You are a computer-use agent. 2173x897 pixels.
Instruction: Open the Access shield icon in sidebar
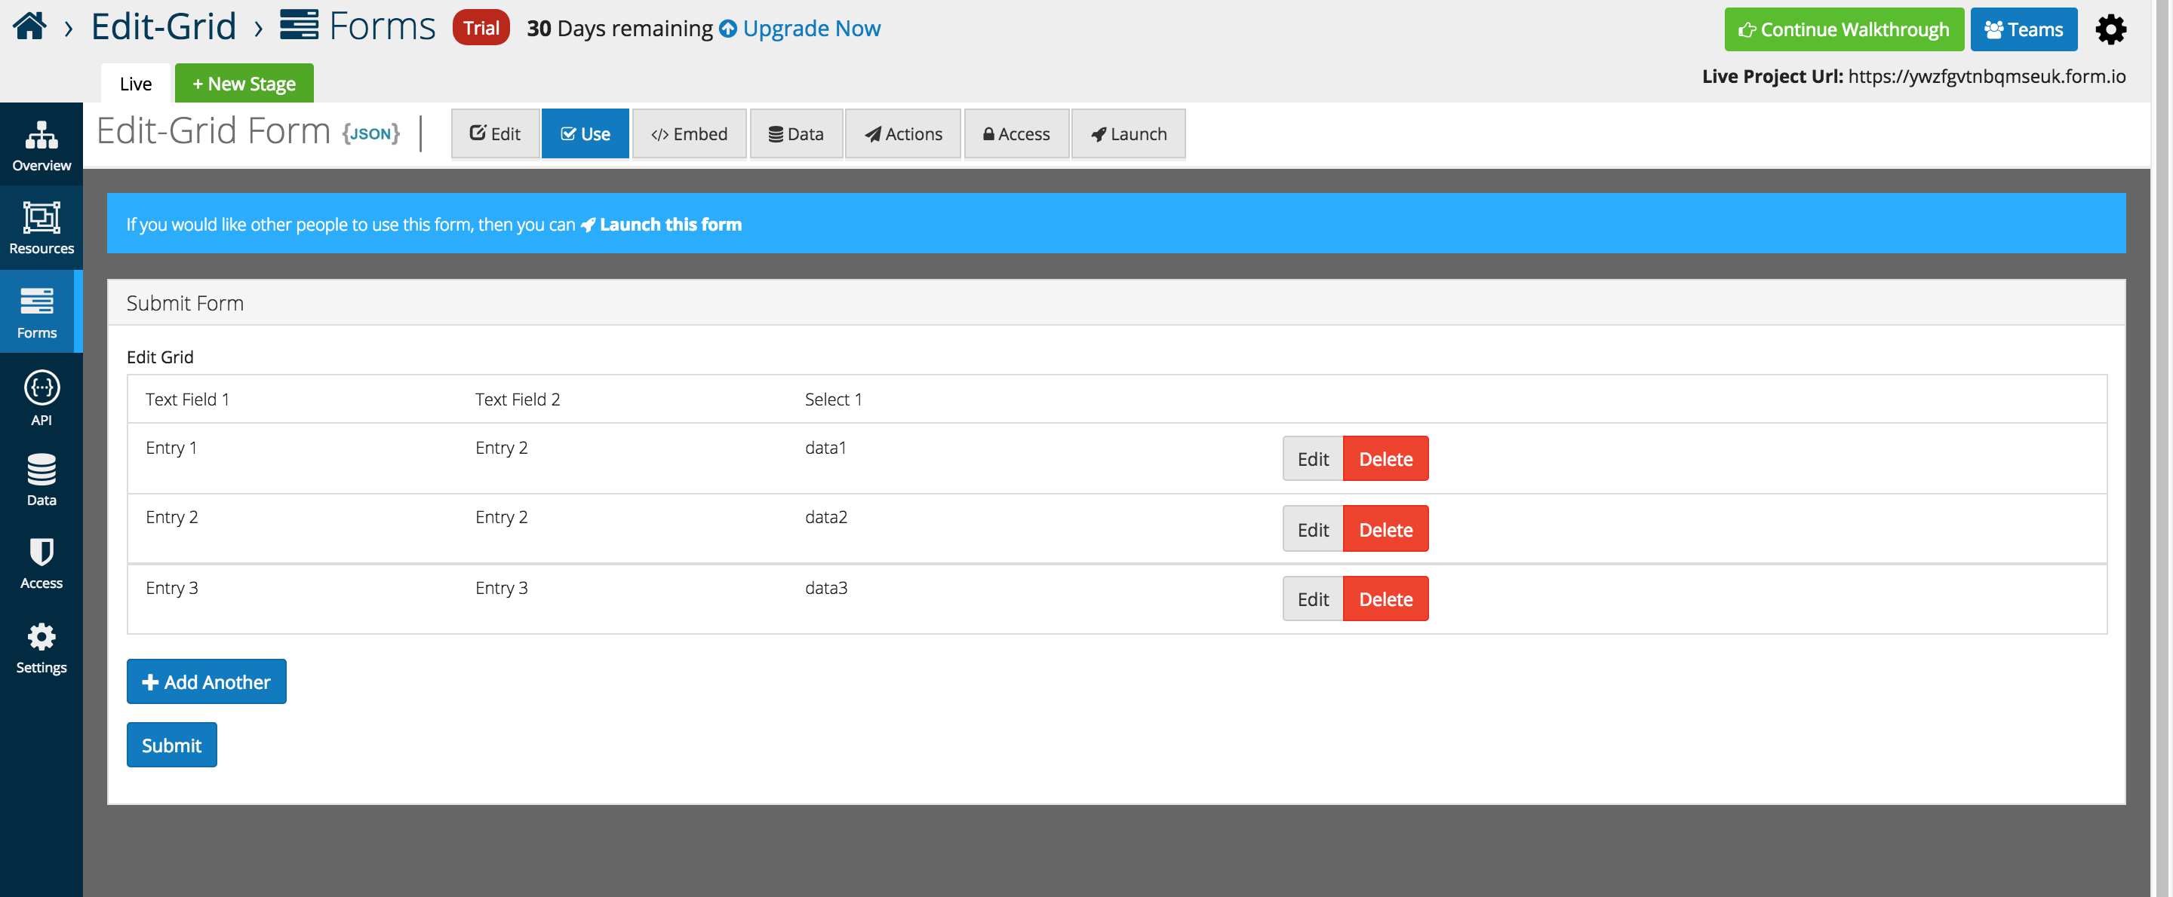click(41, 553)
